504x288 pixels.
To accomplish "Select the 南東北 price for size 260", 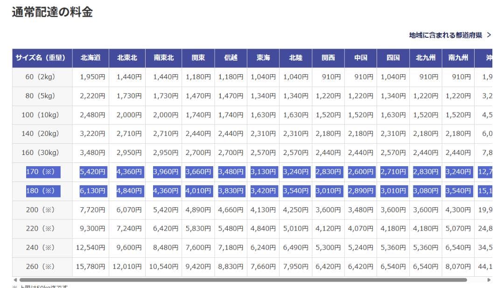I will tap(164, 267).
